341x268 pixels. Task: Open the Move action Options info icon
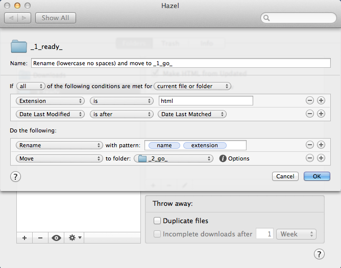pyautogui.click(x=223, y=158)
